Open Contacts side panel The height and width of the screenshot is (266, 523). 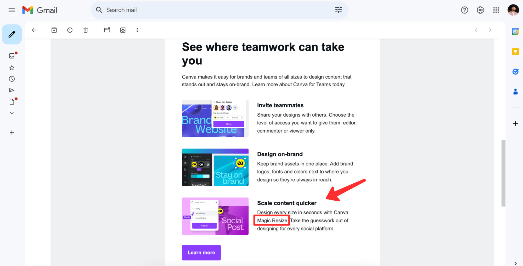[515, 92]
